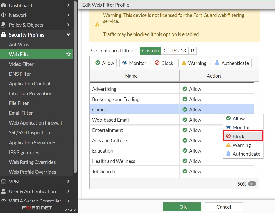The width and height of the screenshot is (275, 213).
Task: Click green check icon in Entertainment row
Action: (185, 130)
